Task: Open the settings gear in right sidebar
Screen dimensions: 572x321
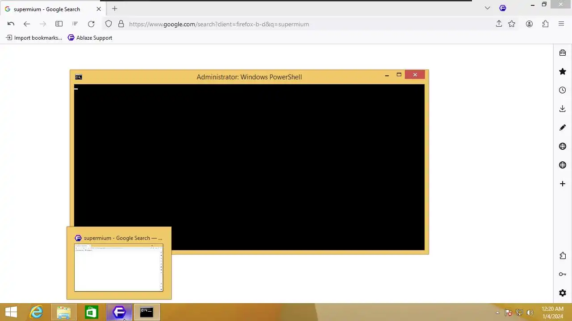Action: coord(563,293)
